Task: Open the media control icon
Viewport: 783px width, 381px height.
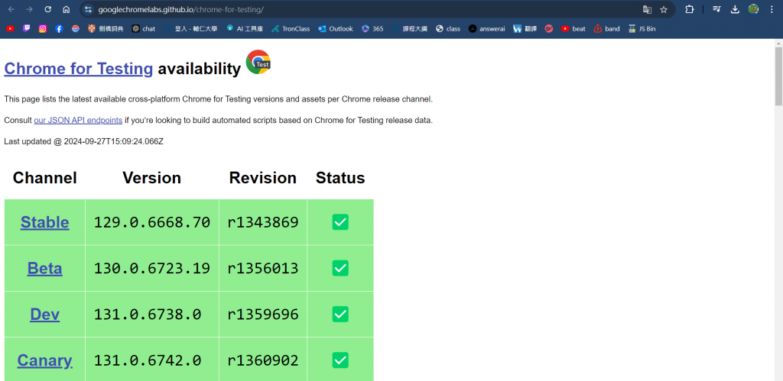Action: (717, 9)
